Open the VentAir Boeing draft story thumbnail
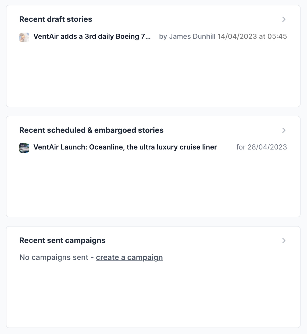Viewport: 307px width, 334px height. 24,37
